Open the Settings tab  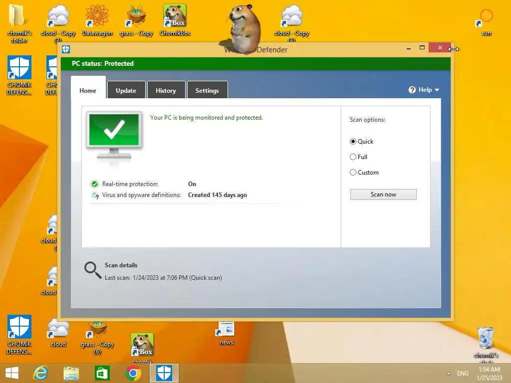point(207,90)
